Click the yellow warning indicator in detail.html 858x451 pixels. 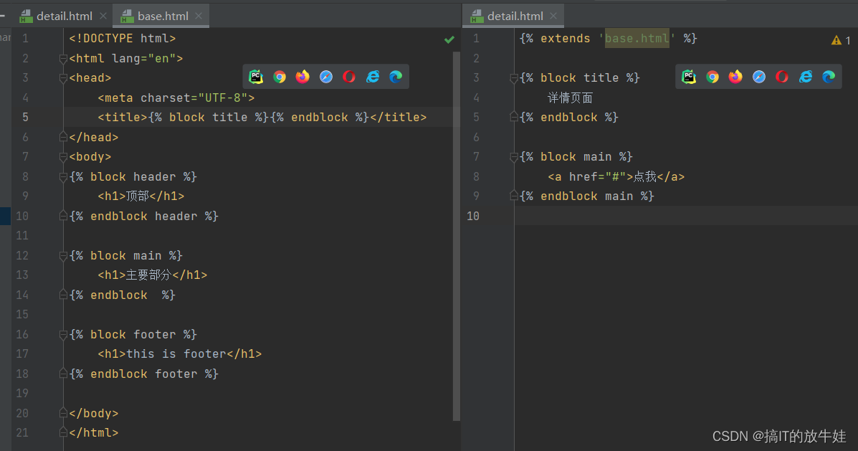pos(841,40)
